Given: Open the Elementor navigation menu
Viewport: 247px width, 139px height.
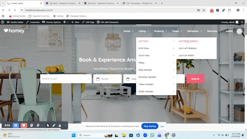Looking at the screenshot, I should point(195,31).
